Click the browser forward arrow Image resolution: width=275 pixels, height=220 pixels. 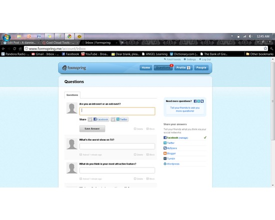click(x=9, y=48)
